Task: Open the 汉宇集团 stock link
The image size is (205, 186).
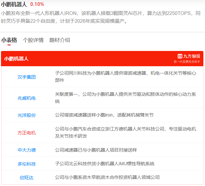Action: (27, 77)
